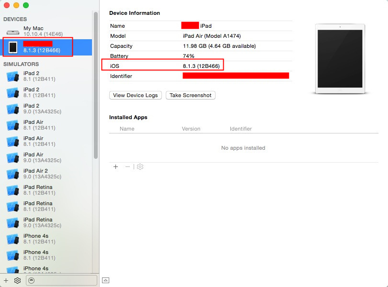Select My Mac in the Devices list
Image resolution: width=388 pixels, height=287 pixels.
[x=46, y=31]
